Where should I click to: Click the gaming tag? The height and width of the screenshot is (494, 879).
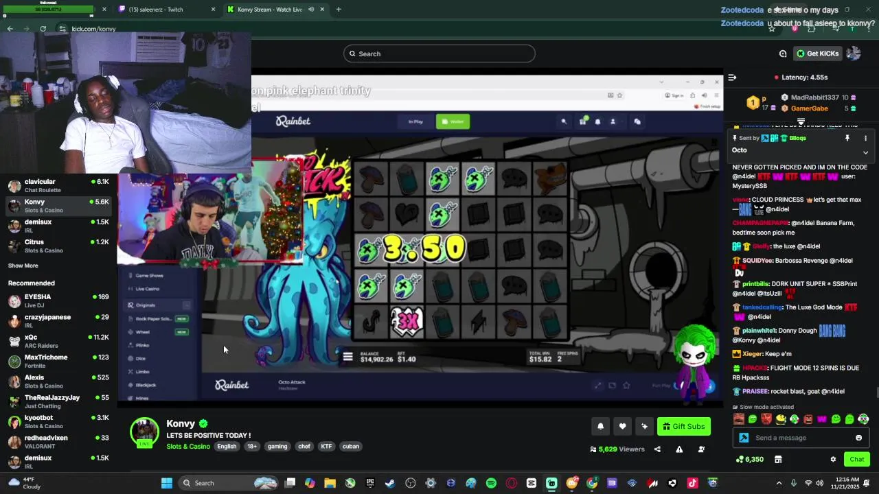pos(277,446)
